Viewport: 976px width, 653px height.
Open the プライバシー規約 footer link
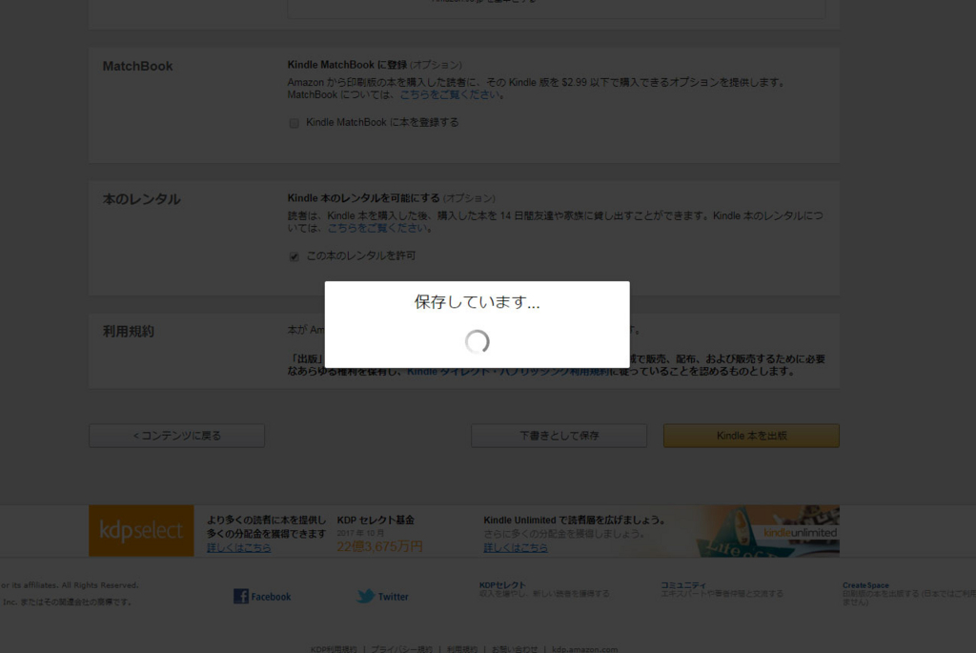(x=401, y=649)
